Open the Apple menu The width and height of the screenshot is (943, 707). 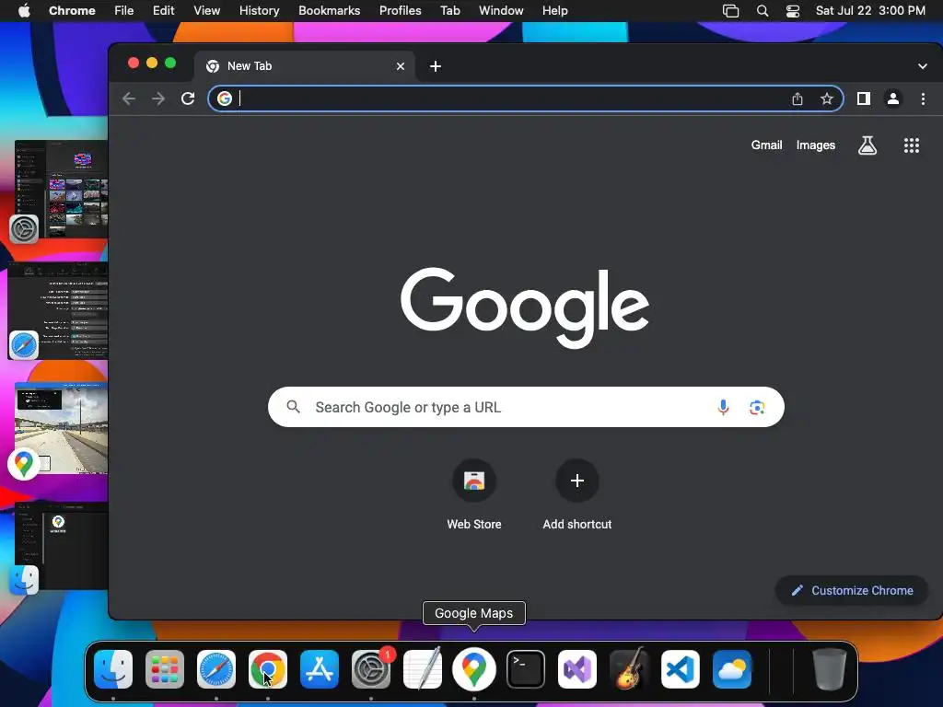click(23, 10)
